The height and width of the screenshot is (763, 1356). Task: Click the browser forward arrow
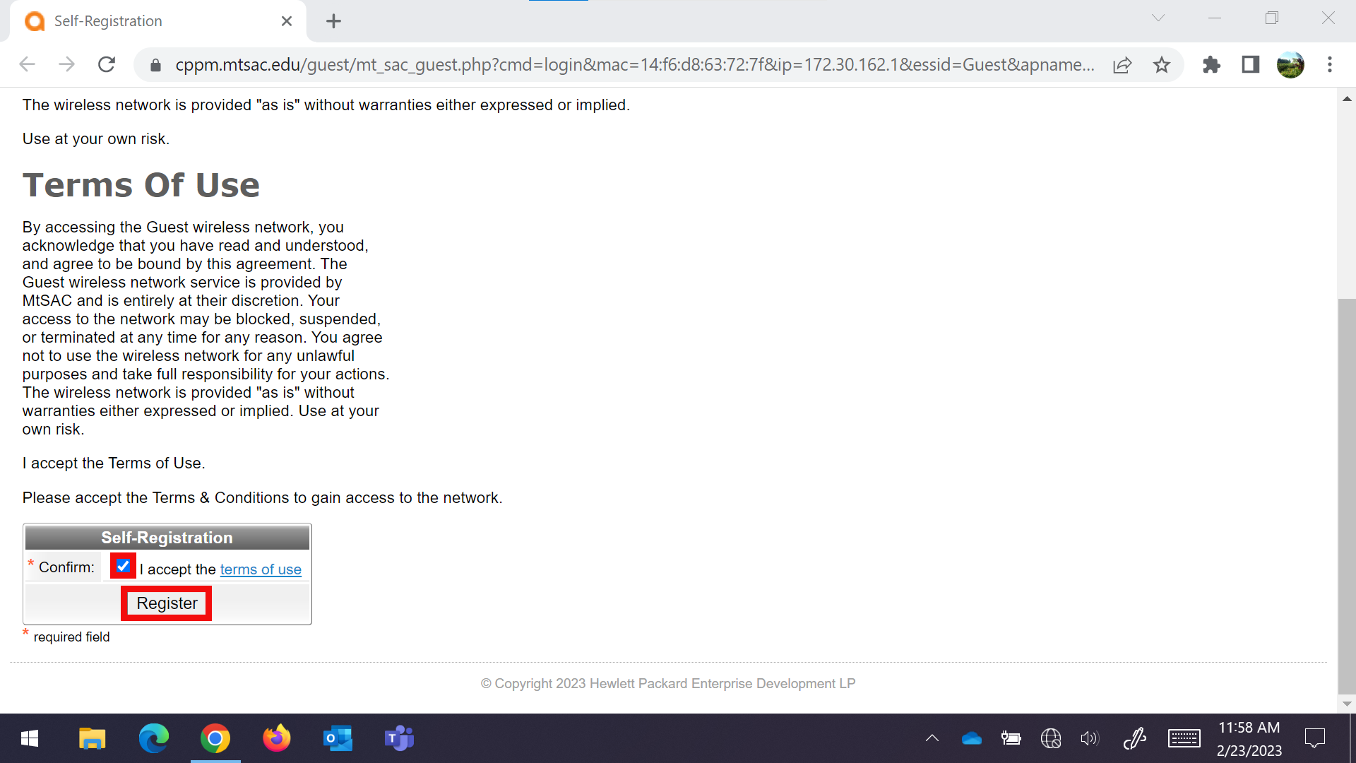pos(65,64)
